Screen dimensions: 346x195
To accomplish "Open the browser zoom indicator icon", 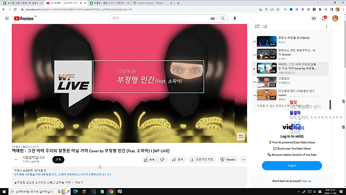I will pos(266,10).
